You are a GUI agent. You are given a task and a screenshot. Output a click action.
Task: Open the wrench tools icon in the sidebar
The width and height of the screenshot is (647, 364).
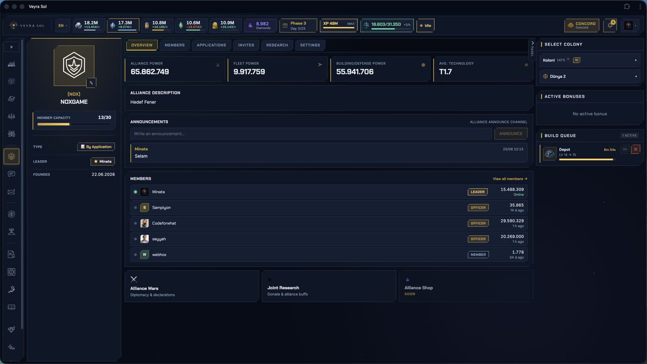point(11,289)
